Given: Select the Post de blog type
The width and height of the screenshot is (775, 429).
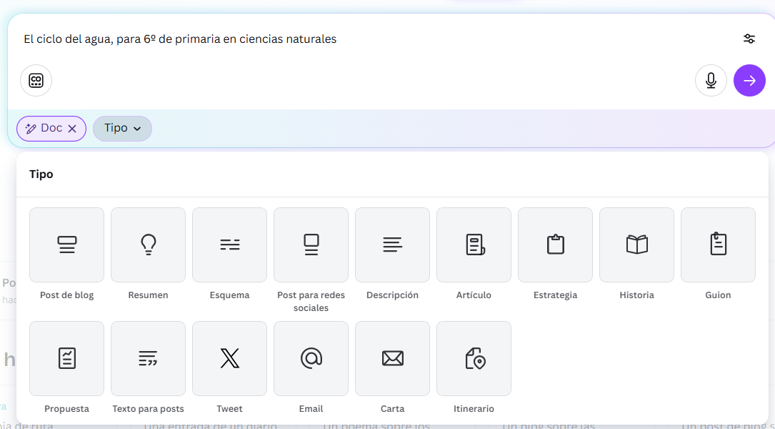Looking at the screenshot, I should [x=66, y=245].
